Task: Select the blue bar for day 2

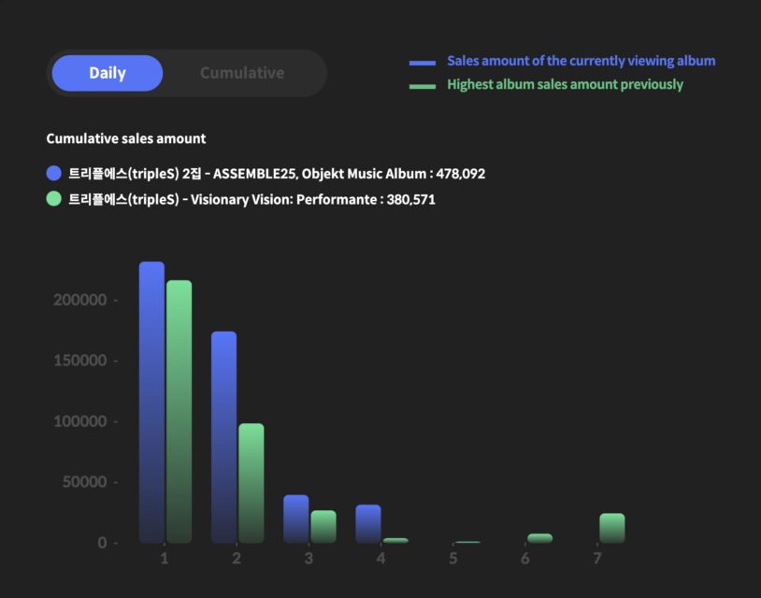Action: [x=223, y=436]
